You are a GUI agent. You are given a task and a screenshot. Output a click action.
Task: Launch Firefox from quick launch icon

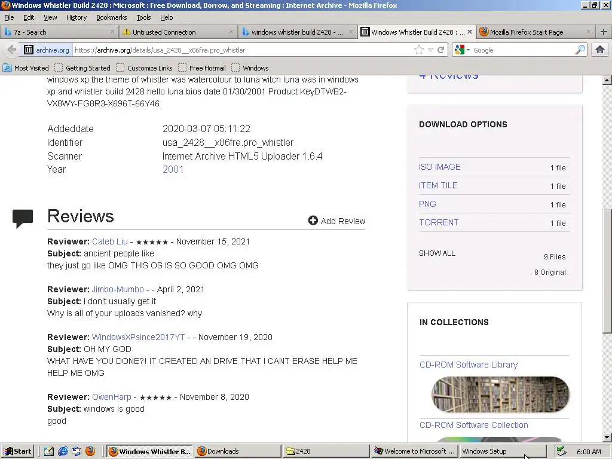pyautogui.click(x=90, y=451)
